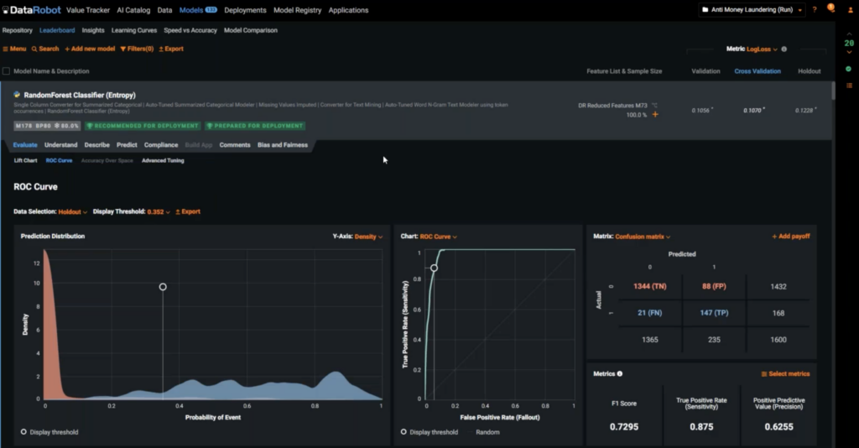Click the F1 Score value 0.7295
This screenshot has height=448, width=859.
pyautogui.click(x=624, y=427)
